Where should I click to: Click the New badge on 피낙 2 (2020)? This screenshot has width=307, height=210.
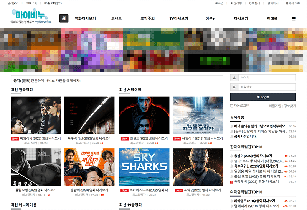point(179,190)
